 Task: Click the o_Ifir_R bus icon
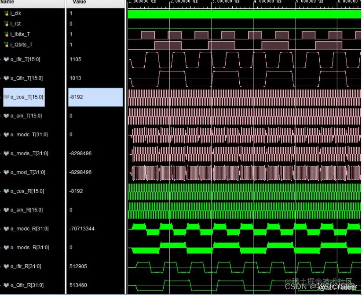click(x=6, y=266)
